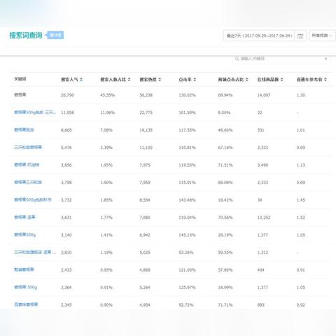Select the 57.80% mall click share cell

(x=225, y=270)
